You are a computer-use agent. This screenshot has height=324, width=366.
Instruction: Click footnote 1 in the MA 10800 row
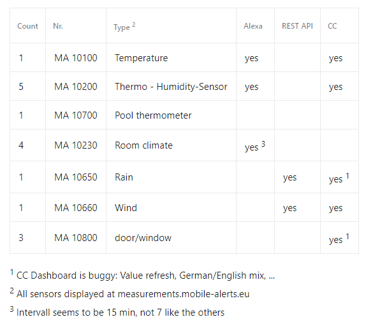pos(348,236)
